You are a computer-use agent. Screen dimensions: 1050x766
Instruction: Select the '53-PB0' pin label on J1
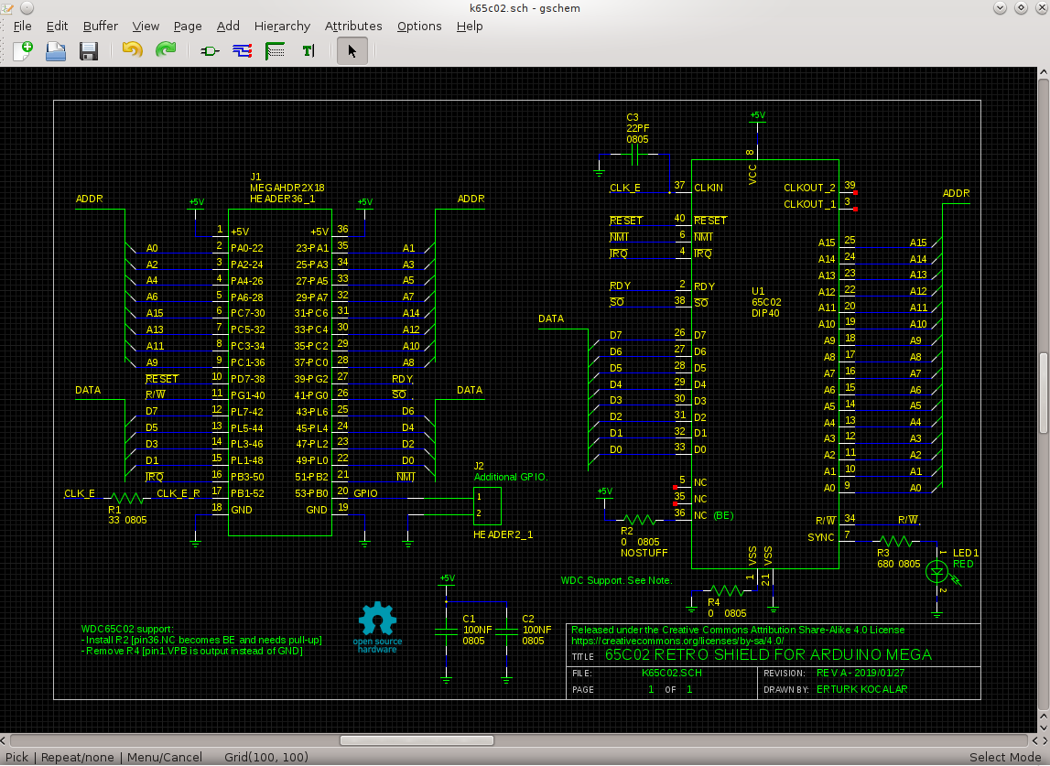(x=312, y=493)
